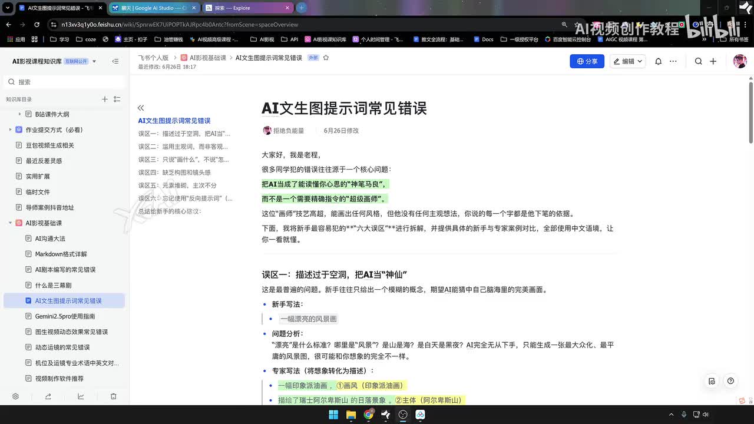
Task: Collapse the AI影视基础课 tree node
Action: [x=10, y=223]
